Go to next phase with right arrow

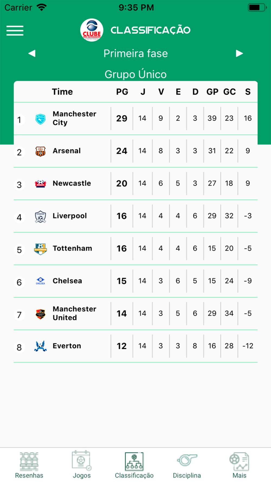pos(239,53)
